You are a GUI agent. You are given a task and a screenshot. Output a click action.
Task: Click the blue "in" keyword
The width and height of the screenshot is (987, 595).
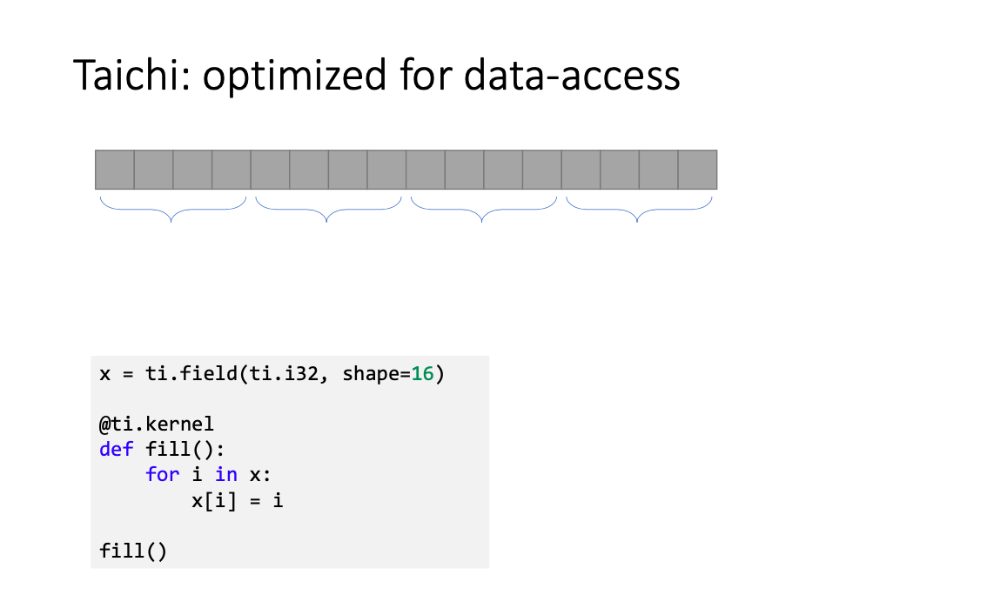[226, 474]
